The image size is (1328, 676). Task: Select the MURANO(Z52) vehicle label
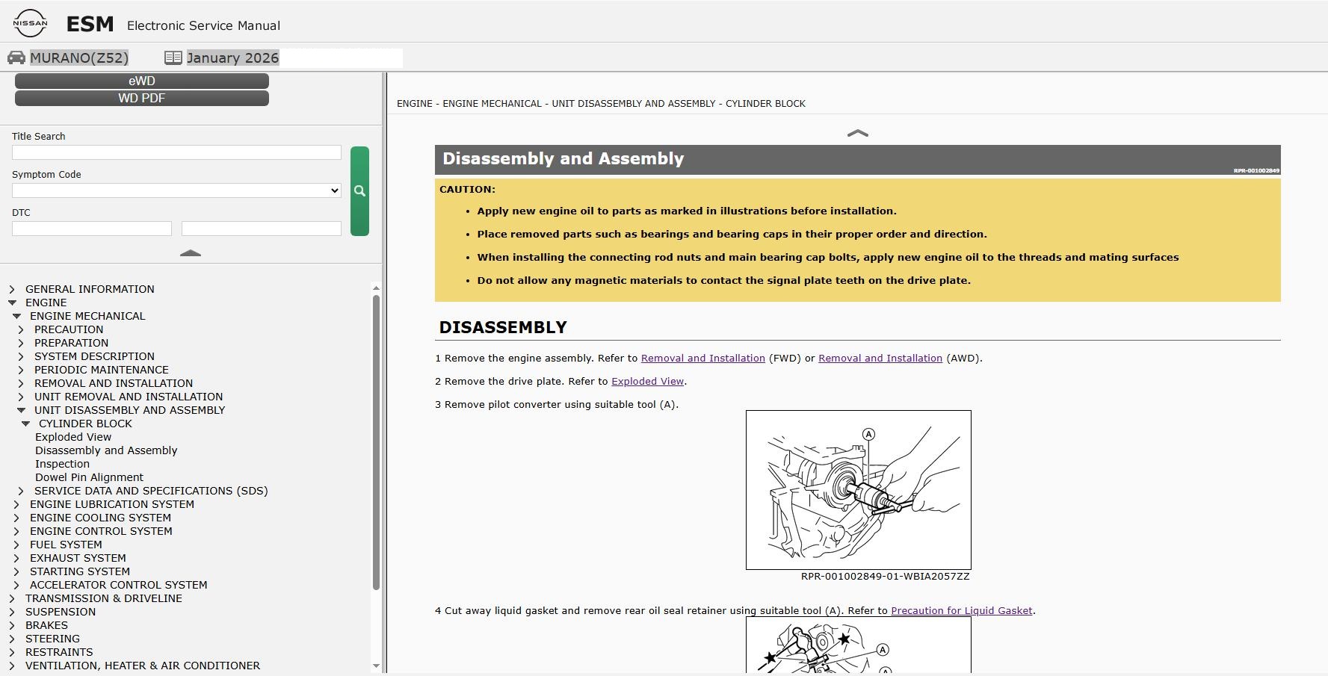(79, 58)
